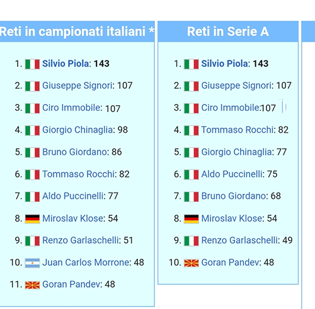The width and height of the screenshot is (315, 309).
Task: Click the Macedonian flag next to Goran Pandev in the Serie A list
Action: 192,263
